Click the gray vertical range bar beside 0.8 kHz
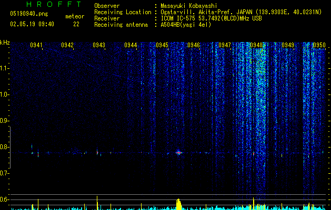Screen dimensions: 331x210 click(x=10, y=148)
